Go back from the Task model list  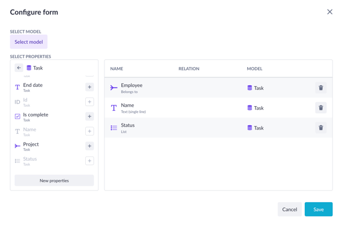tap(19, 68)
